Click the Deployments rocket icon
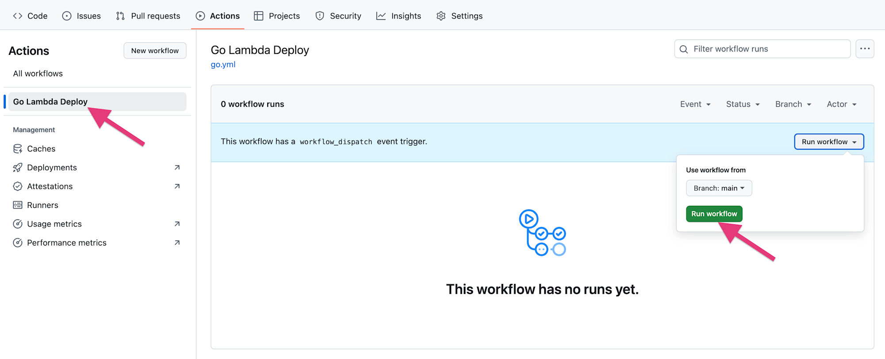Screen dimensions: 885x359 18,168
